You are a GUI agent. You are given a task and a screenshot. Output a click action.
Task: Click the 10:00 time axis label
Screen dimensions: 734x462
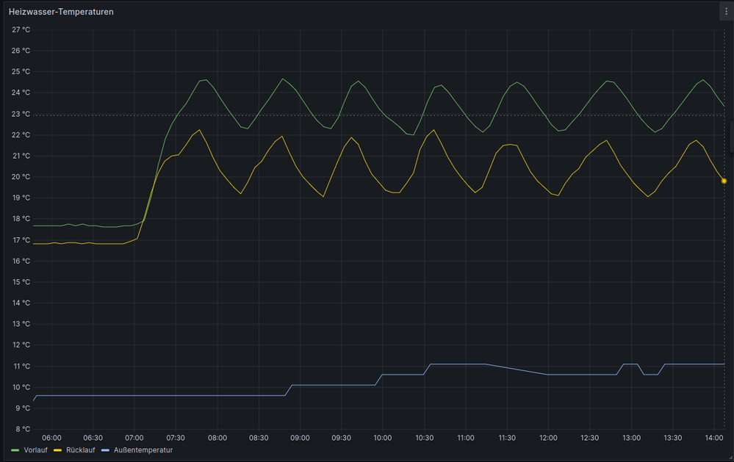[x=382, y=438]
